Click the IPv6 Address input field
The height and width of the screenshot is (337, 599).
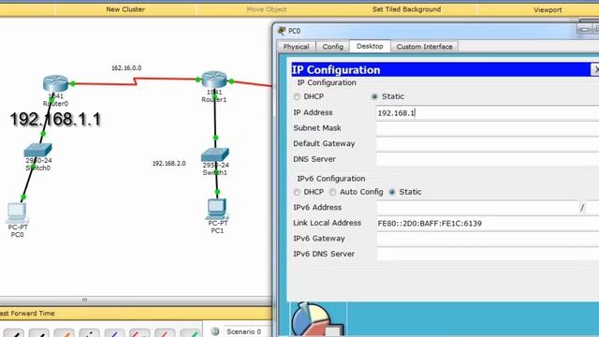477,208
